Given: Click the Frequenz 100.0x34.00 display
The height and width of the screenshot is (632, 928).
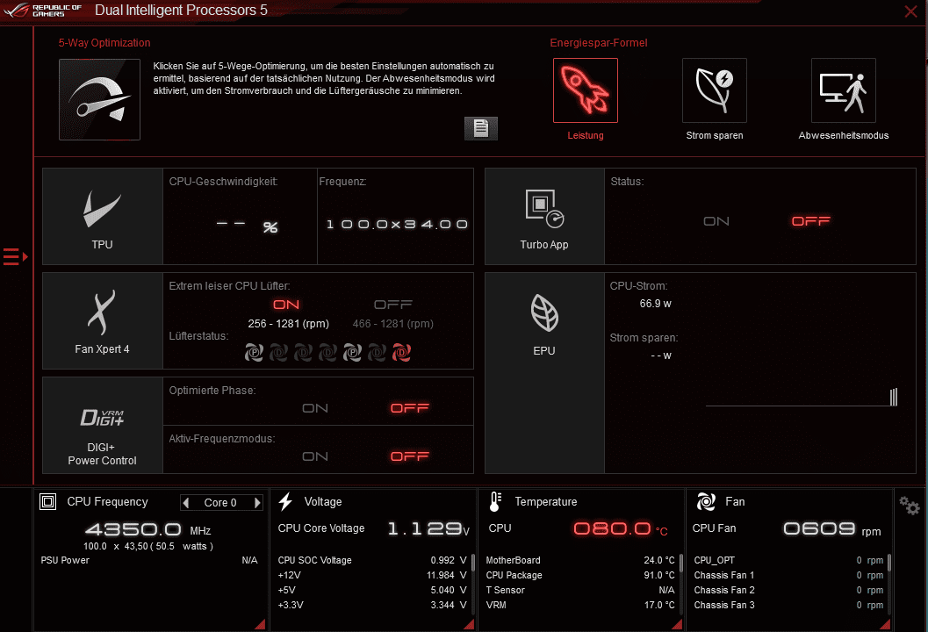Looking at the screenshot, I should (x=397, y=225).
